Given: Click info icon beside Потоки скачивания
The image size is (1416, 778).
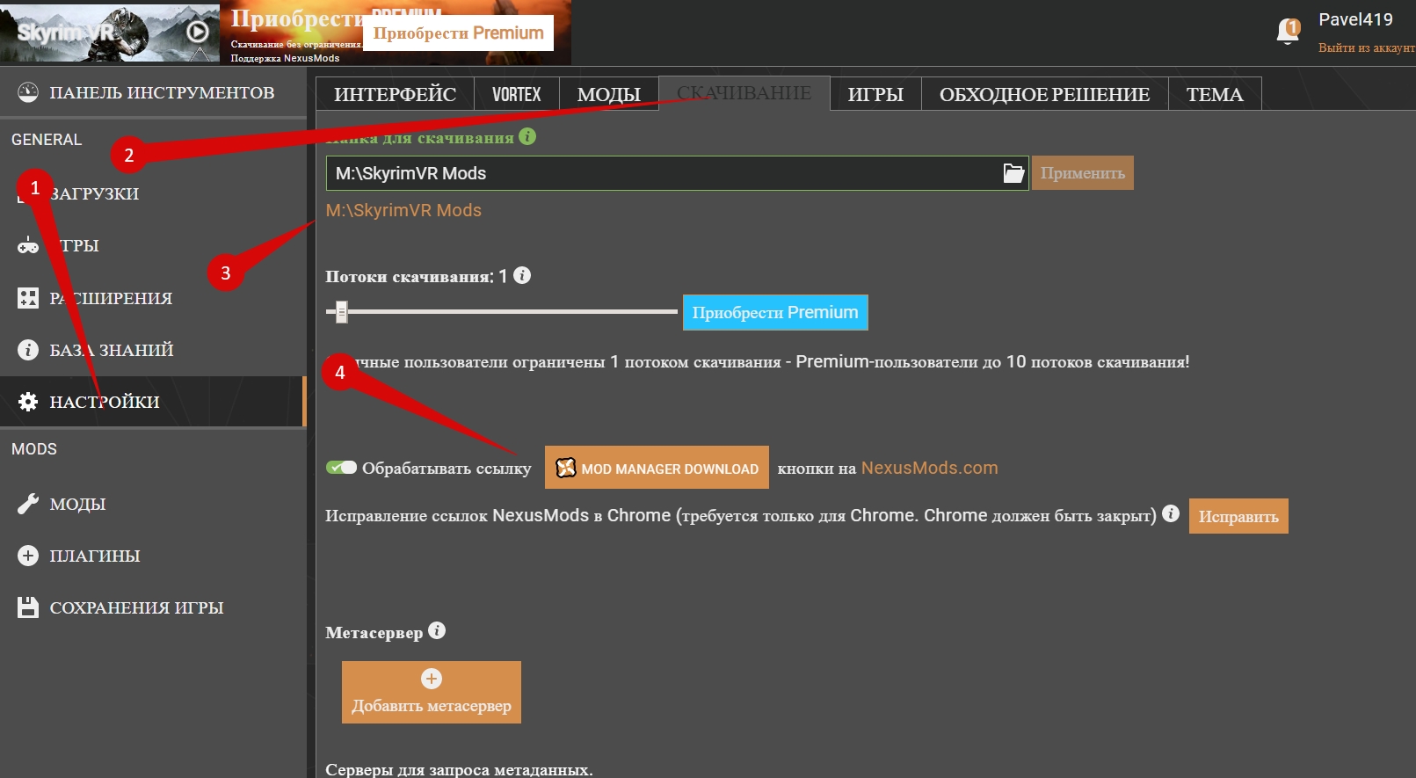Looking at the screenshot, I should click(522, 275).
